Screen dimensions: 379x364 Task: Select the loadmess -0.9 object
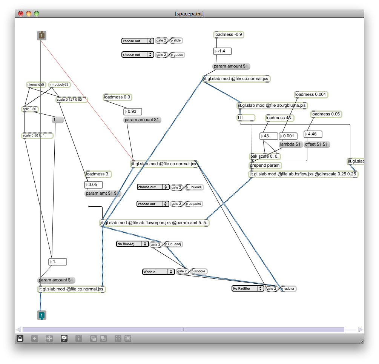(x=229, y=35)
